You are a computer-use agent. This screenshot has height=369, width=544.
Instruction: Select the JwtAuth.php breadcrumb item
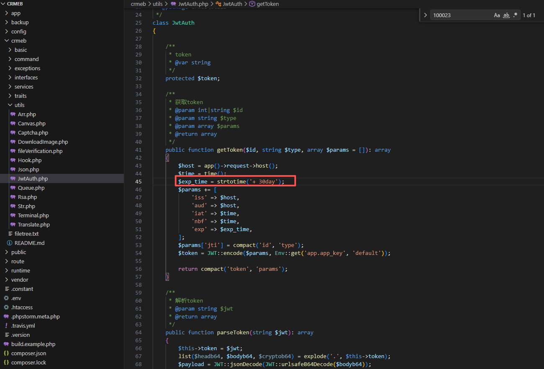(x=193, y=4)
